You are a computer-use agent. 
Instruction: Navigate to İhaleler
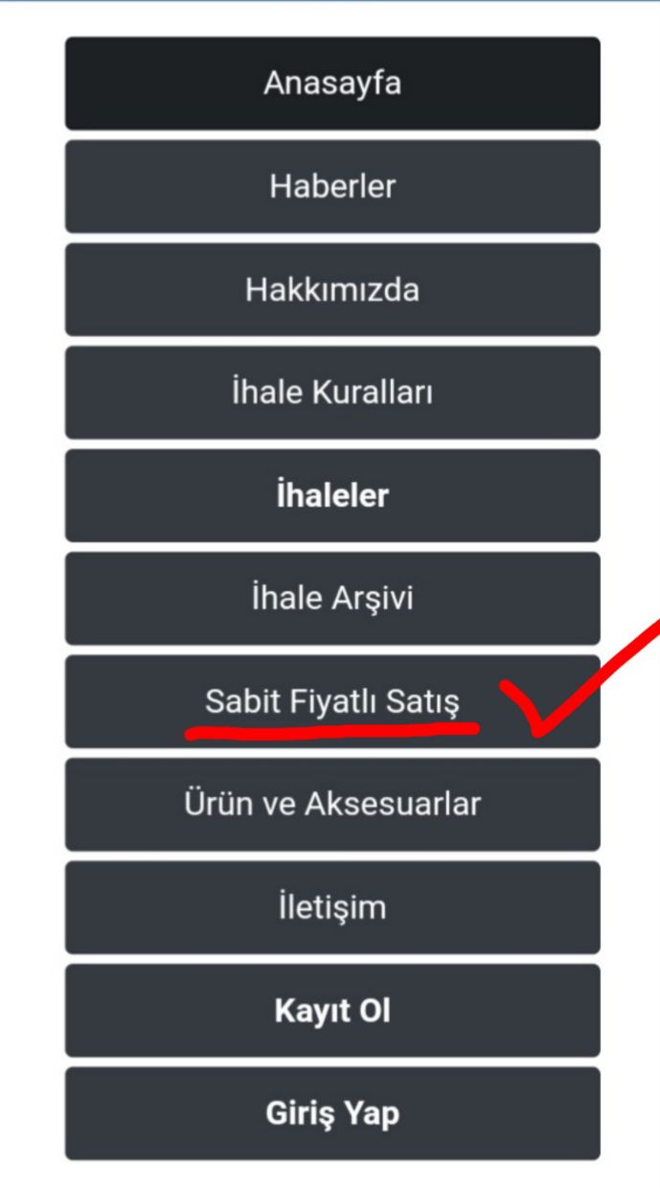(332, 495)
